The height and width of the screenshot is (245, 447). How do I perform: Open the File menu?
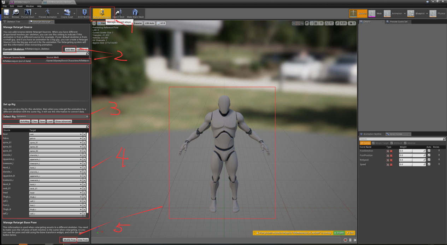[x=5, y=6]
